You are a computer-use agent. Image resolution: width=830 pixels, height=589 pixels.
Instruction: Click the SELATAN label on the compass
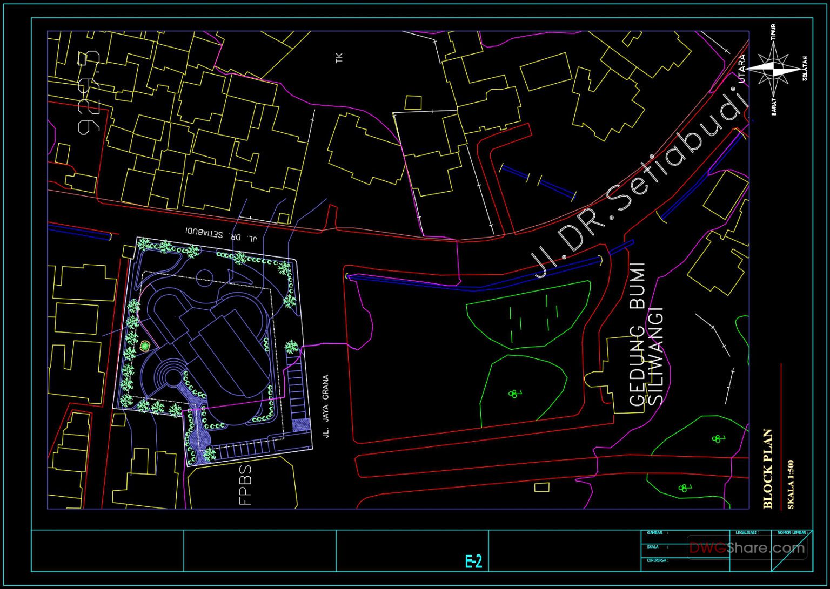(805, 67)
